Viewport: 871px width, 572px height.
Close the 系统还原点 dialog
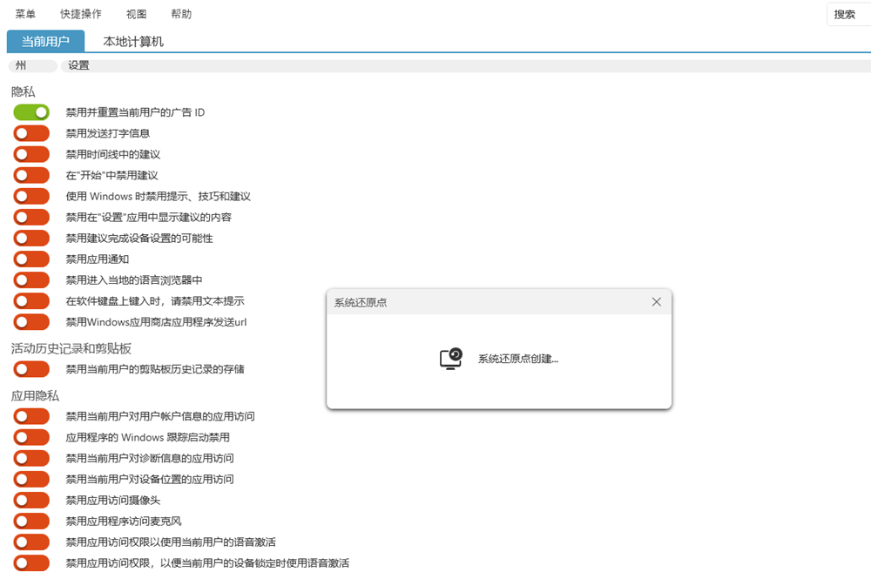[656, 302]
